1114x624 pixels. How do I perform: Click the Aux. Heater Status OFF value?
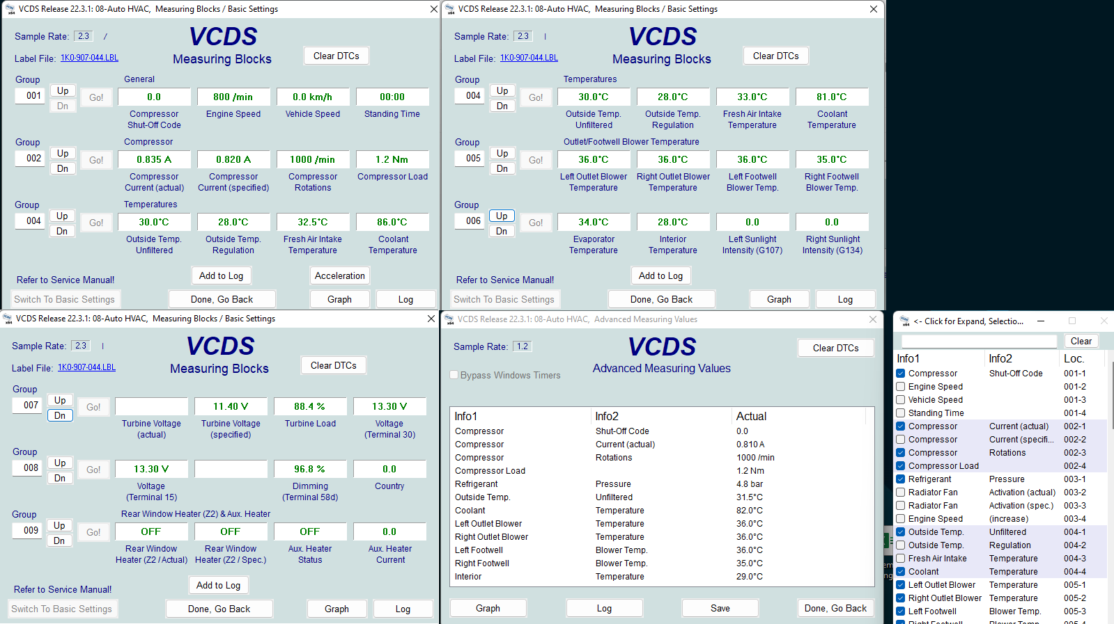(310, 531)
